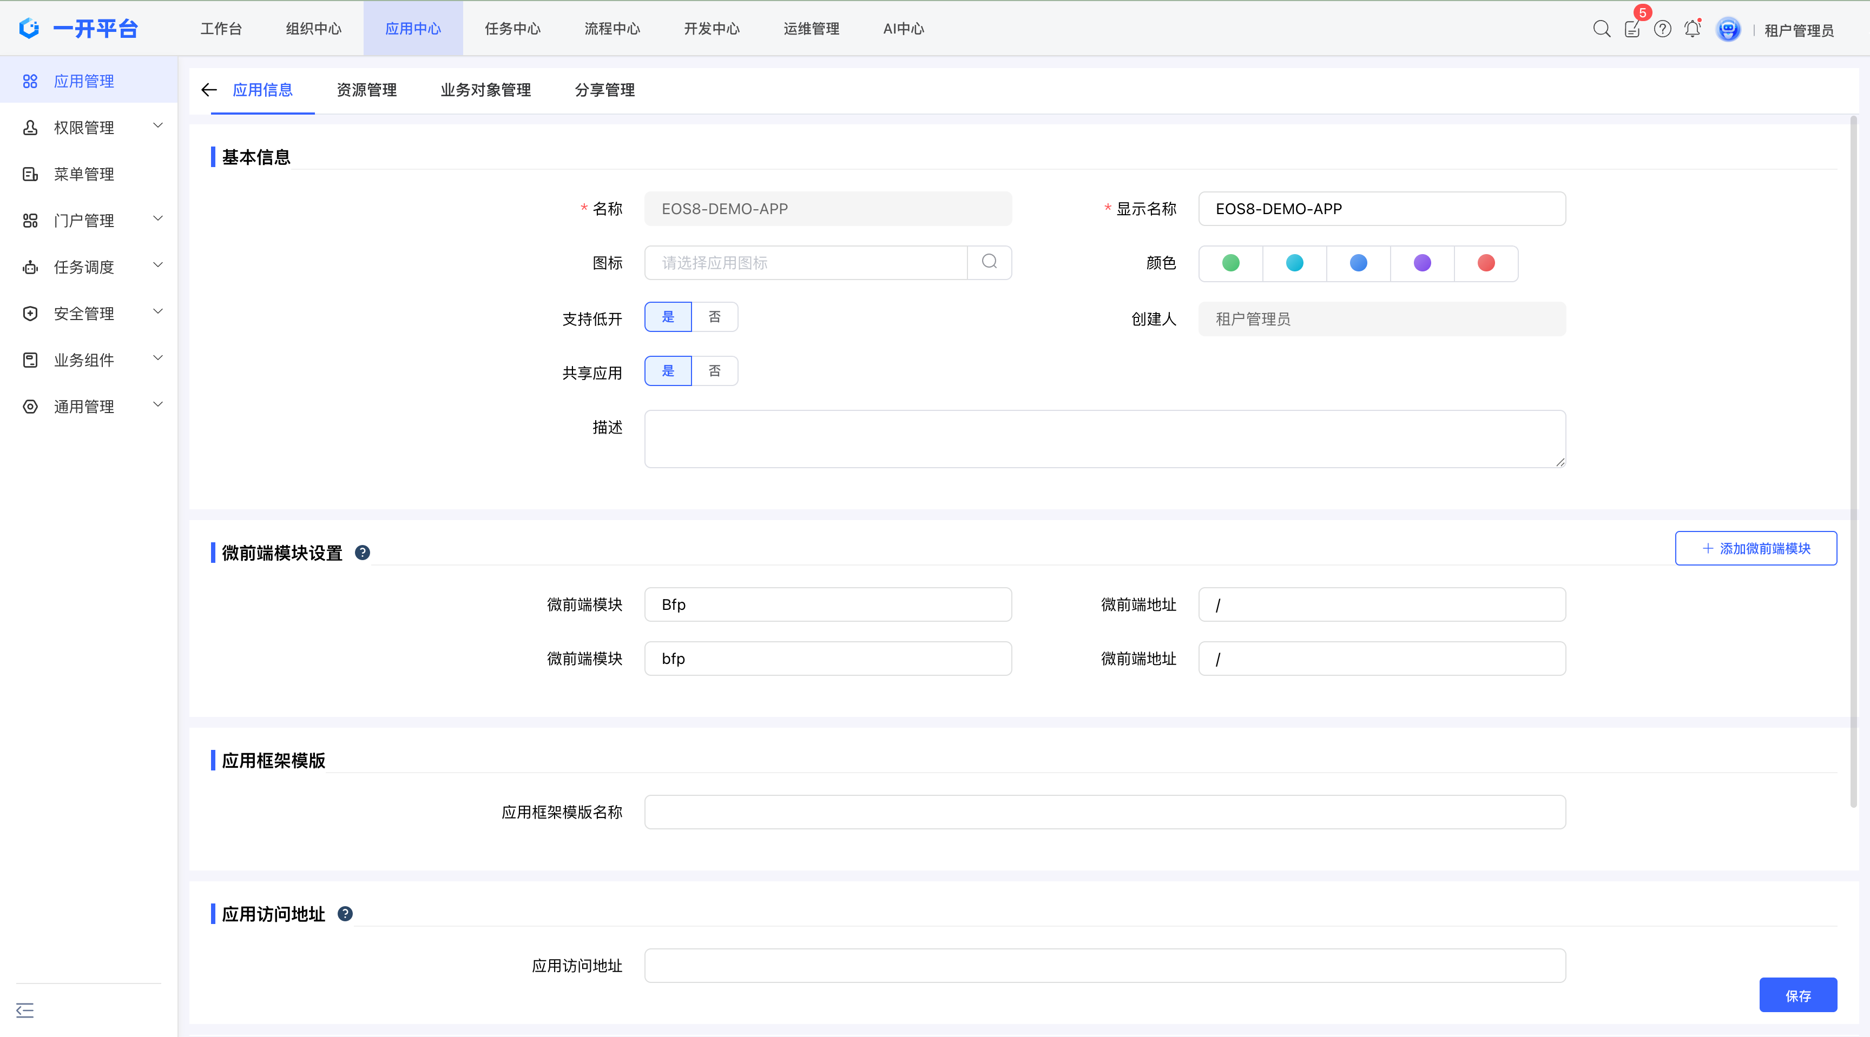Switch to 资源管理 tab
1870x1037 pixels.
point(367,90)
